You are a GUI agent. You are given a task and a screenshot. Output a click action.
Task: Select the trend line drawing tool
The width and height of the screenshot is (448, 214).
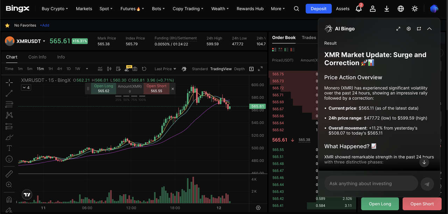[9, 93]
